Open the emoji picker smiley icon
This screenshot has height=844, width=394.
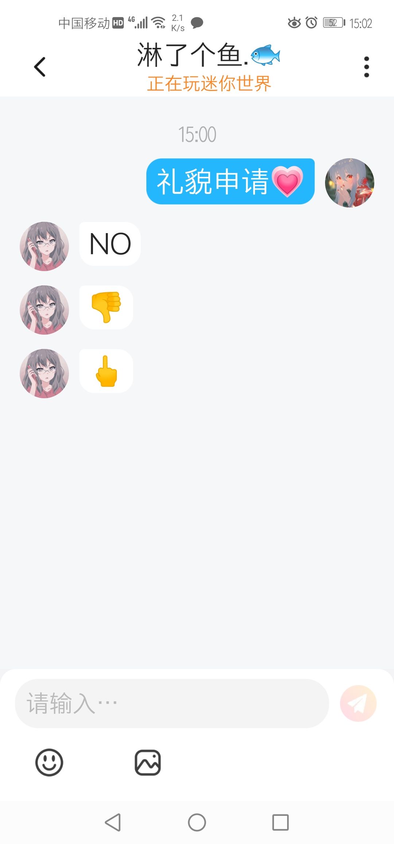[49, 763]
